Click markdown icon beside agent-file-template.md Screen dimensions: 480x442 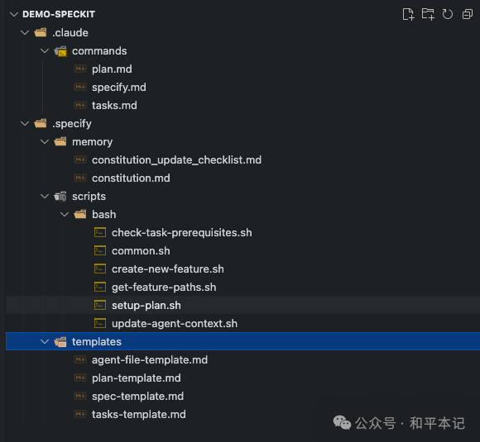[x=80, y=359]
